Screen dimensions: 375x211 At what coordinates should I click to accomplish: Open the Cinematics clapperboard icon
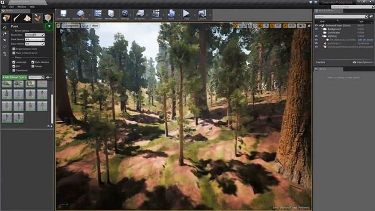156,15
